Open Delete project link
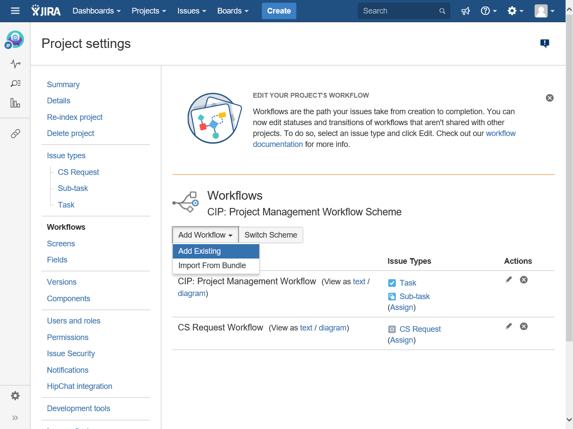 (x=70, y=133)
